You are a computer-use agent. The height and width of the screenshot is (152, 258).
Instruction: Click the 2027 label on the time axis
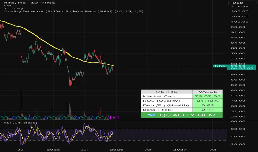point(180,150)
